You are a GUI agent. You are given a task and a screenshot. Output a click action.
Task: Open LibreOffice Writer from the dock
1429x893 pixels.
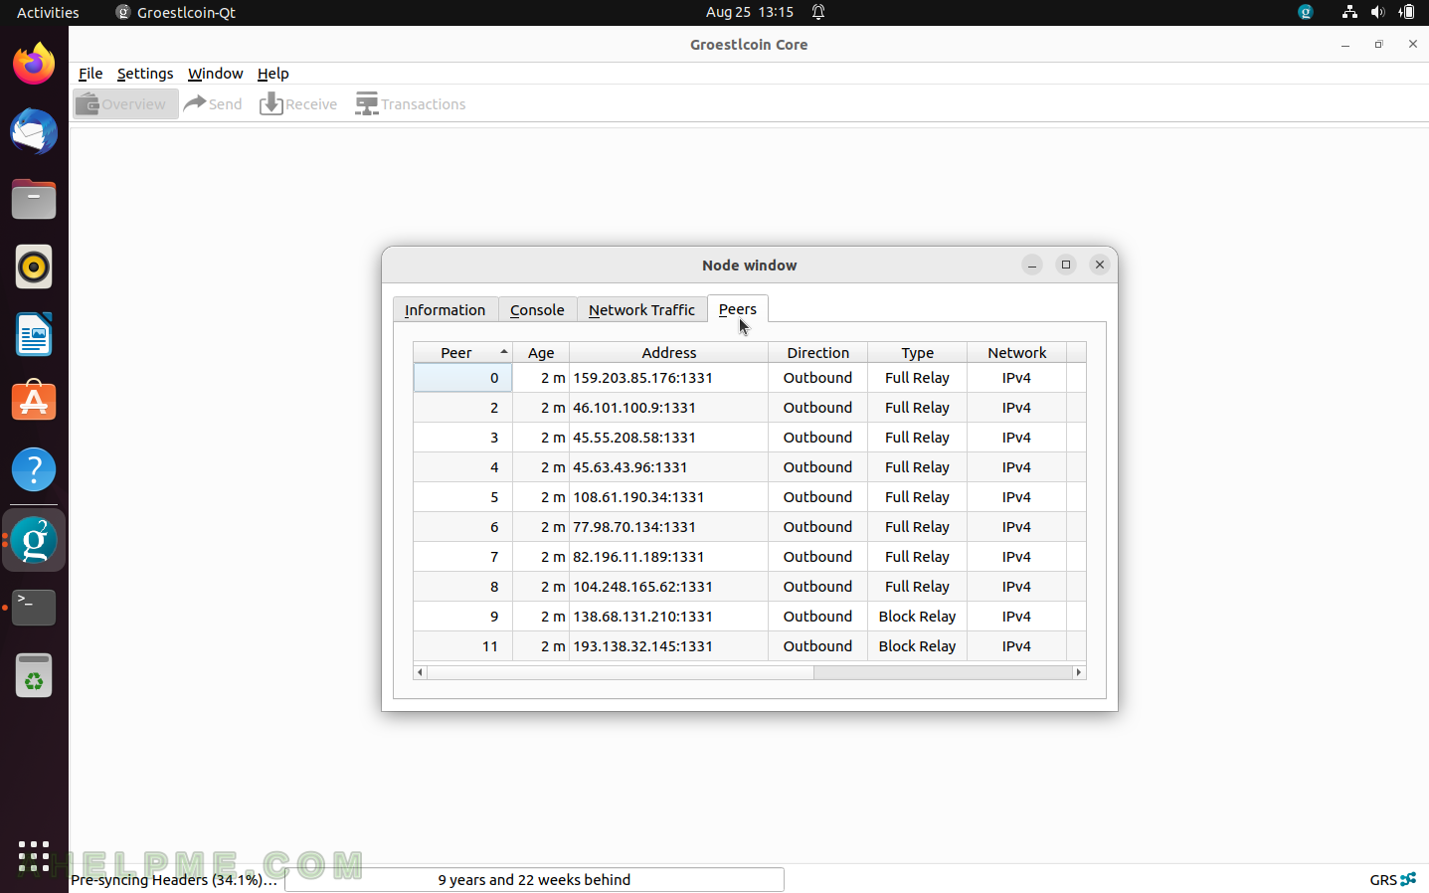click(x=34, y=334)
